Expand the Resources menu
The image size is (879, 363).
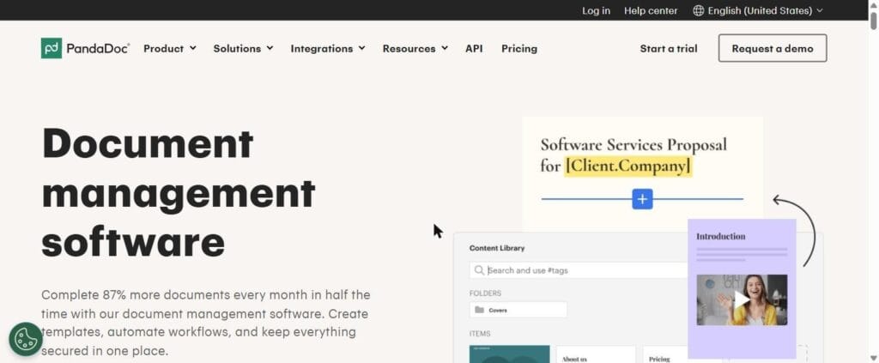click(415, 49)
